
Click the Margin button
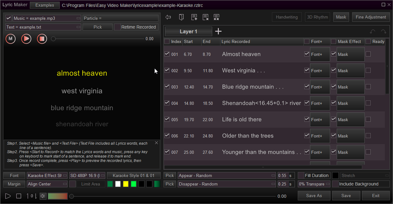pyautogui.click(x=14, y=184)
